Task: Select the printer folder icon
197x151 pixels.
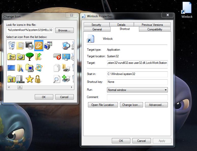Action: tap(21, 57)
